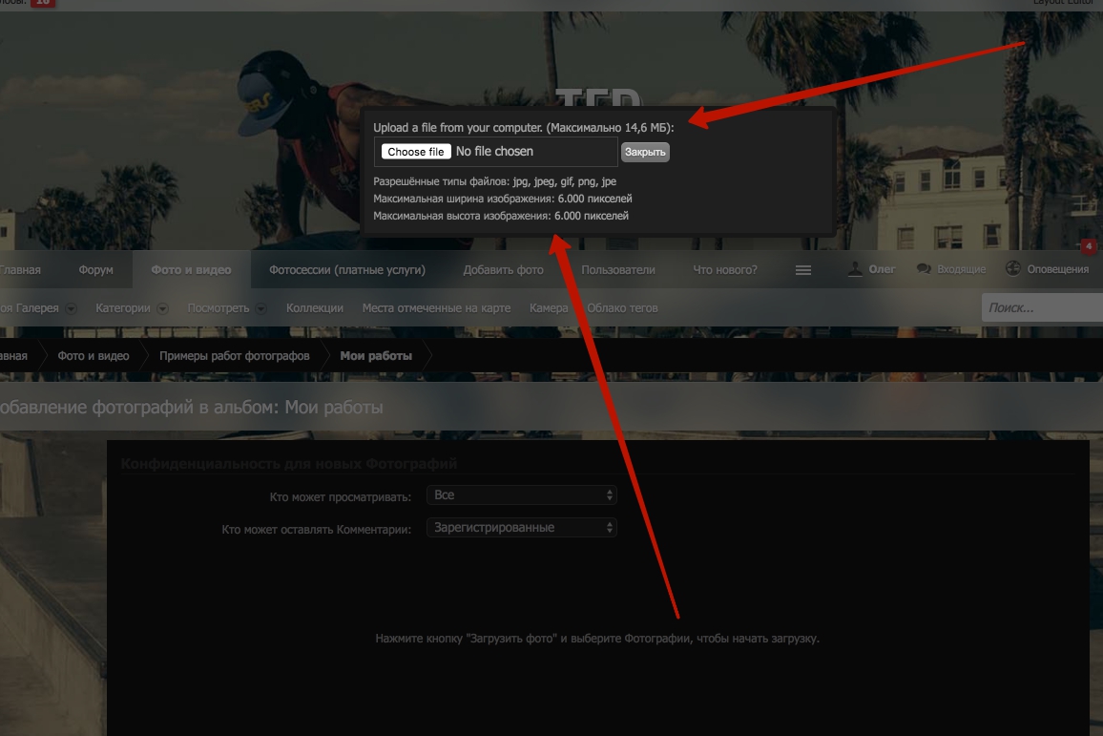The width and height of the screenshot is (1103, 736).
Task: Open the Пользователи tab
Action: click(618, 270)
